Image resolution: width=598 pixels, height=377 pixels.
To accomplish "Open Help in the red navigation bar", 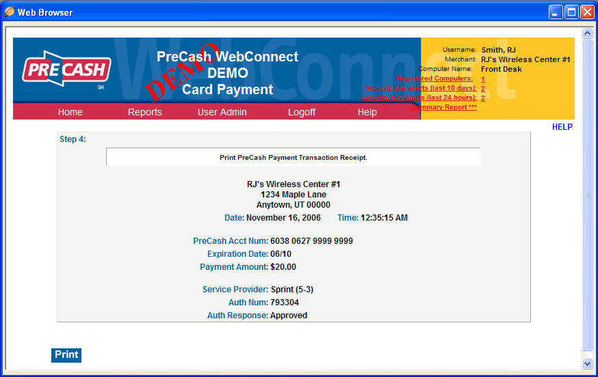I will click(367, 112).
